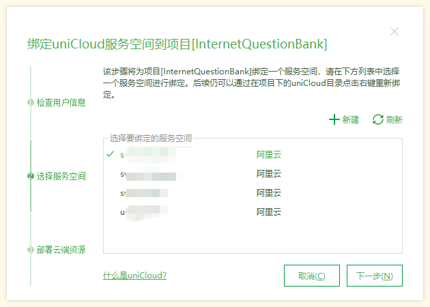This screenshot has width=430, height=307.
Task: Click the circular refresh arrows icon
Action: tap(377, 119)
